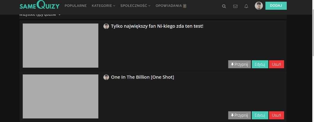Edit the Ni-ki fan quiz via Edytuj
314x122 pixels.
260,64
